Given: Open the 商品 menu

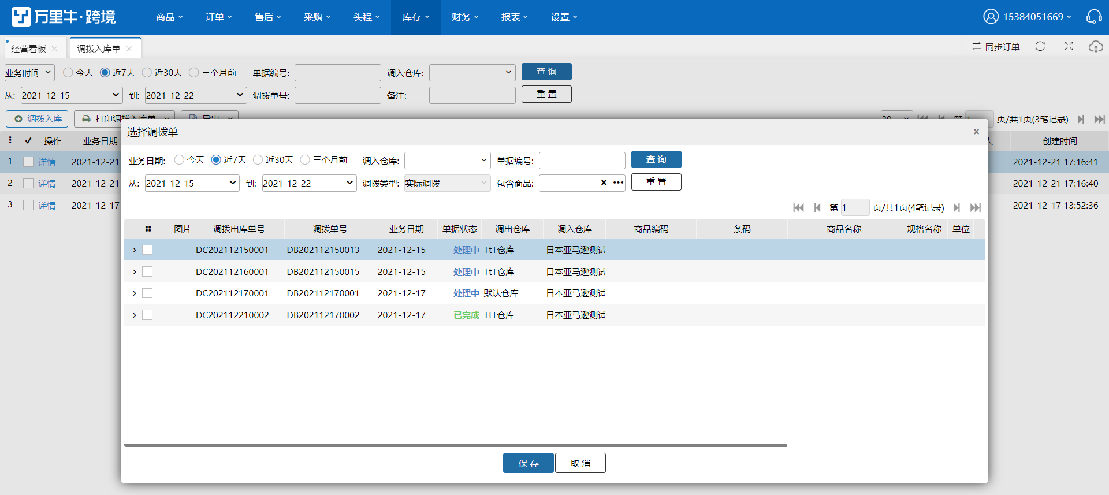Looking at the screenshot, I should click(169, 17).
